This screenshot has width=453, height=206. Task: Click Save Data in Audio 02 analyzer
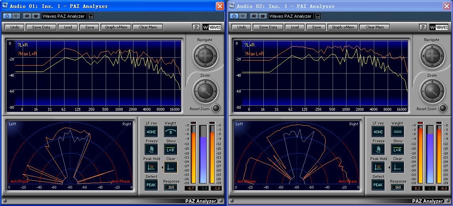[x=268, y=27]
